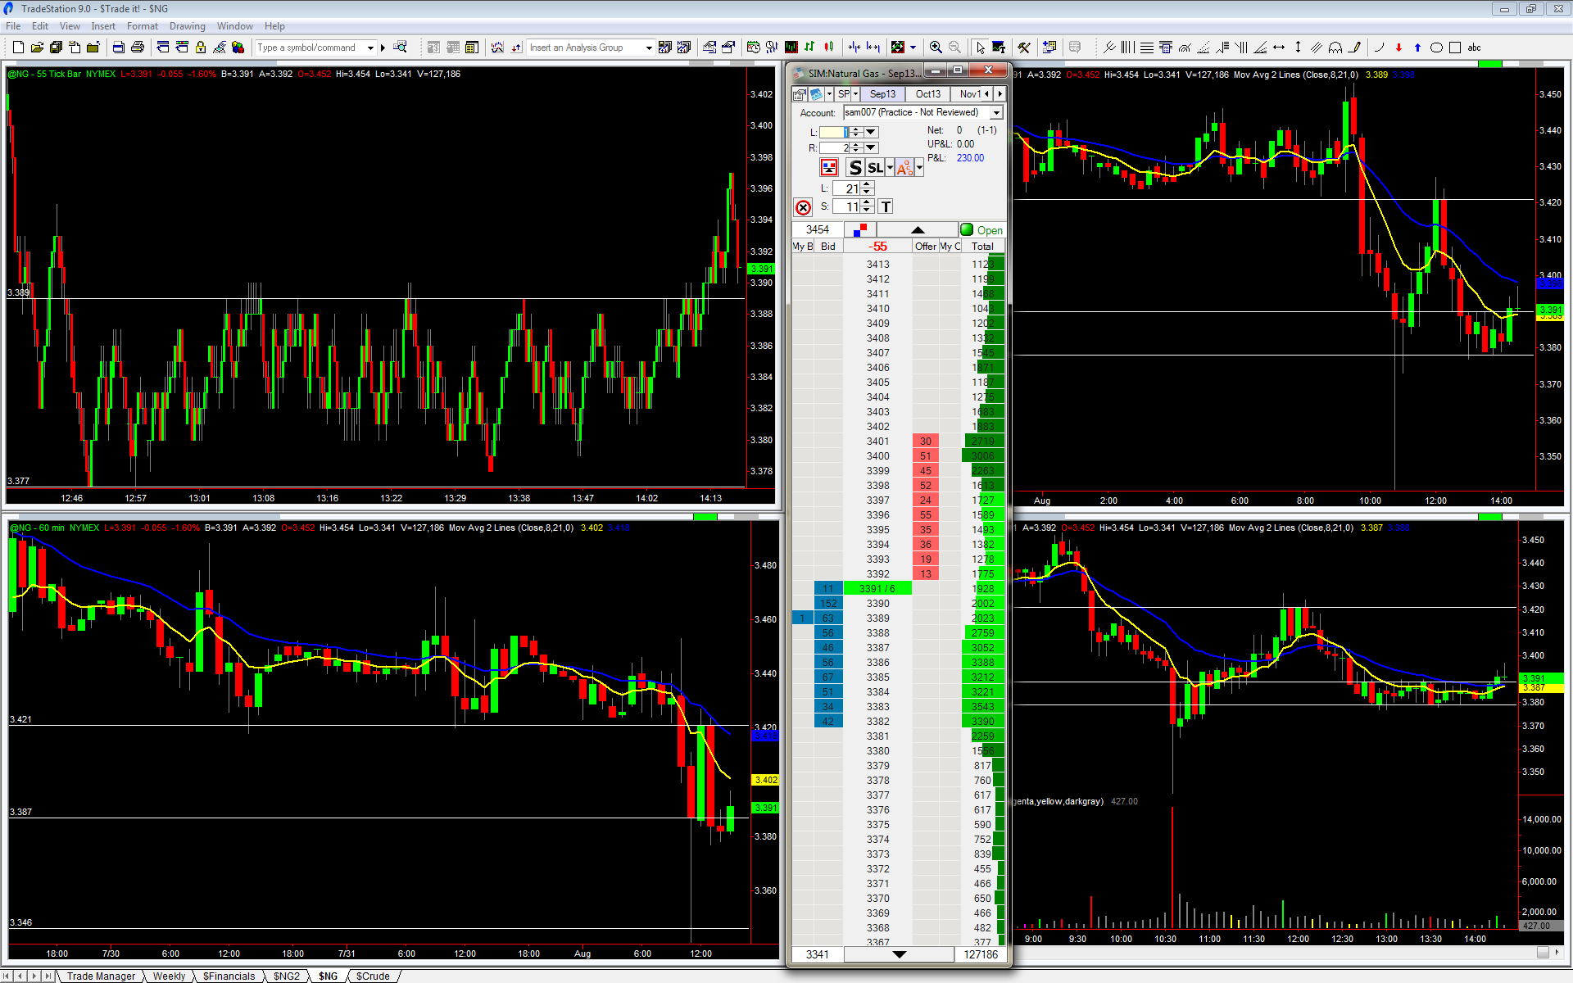Viewport: 1573px width, 983px height.
Task: Expand the symbol/command dropdown
Action: pos(370,48)
